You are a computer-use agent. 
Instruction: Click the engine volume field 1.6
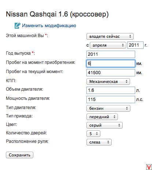click(111, 90)
